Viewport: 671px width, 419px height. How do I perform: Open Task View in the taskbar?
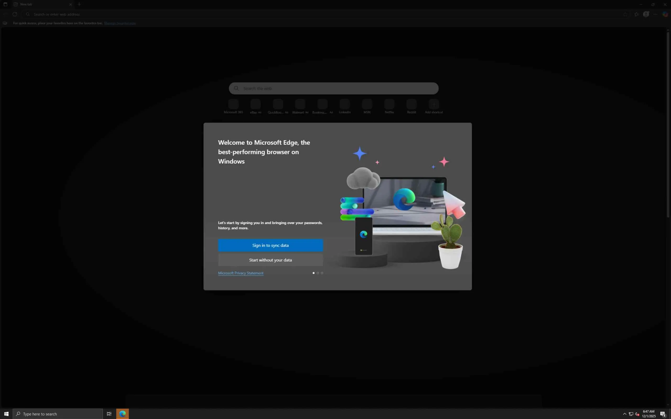tap(109, 414)
